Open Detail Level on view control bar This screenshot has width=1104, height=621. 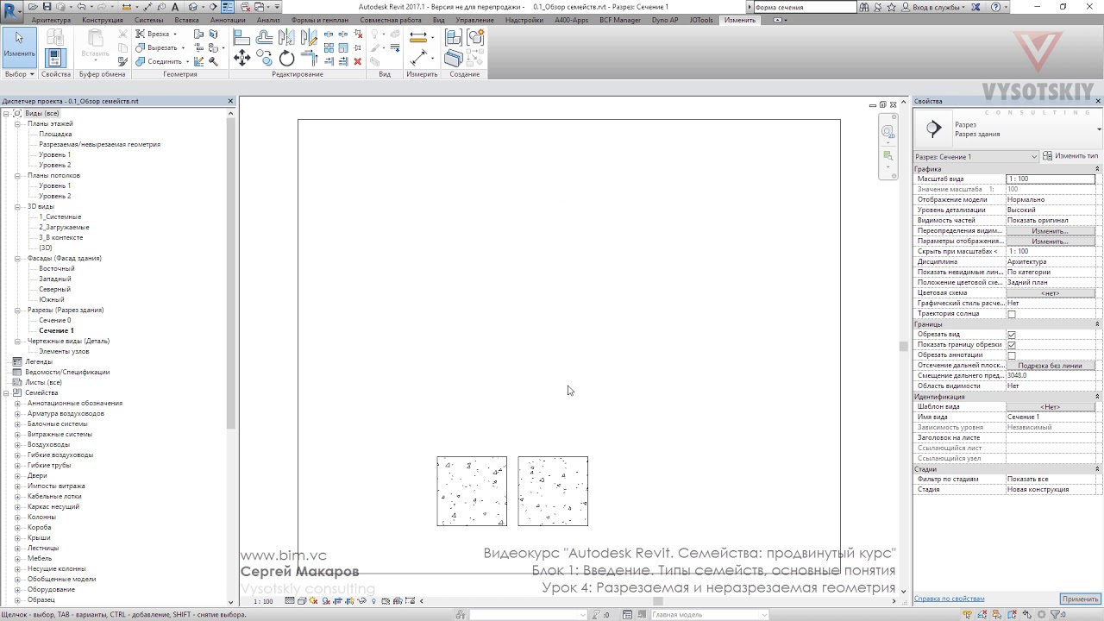pyautogui.click(x=290, y=600)
